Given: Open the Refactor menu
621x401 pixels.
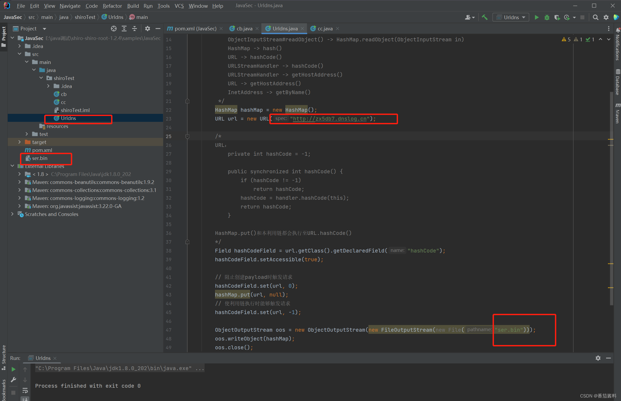Looking at the screenshot, I should tap(112, 6).
